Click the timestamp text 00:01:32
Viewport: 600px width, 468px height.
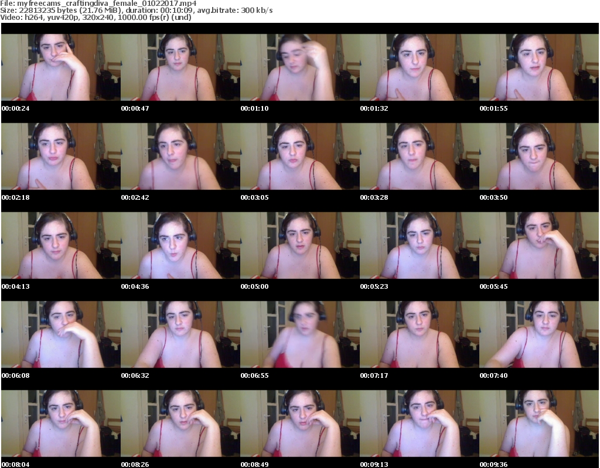tap(374, 108)
